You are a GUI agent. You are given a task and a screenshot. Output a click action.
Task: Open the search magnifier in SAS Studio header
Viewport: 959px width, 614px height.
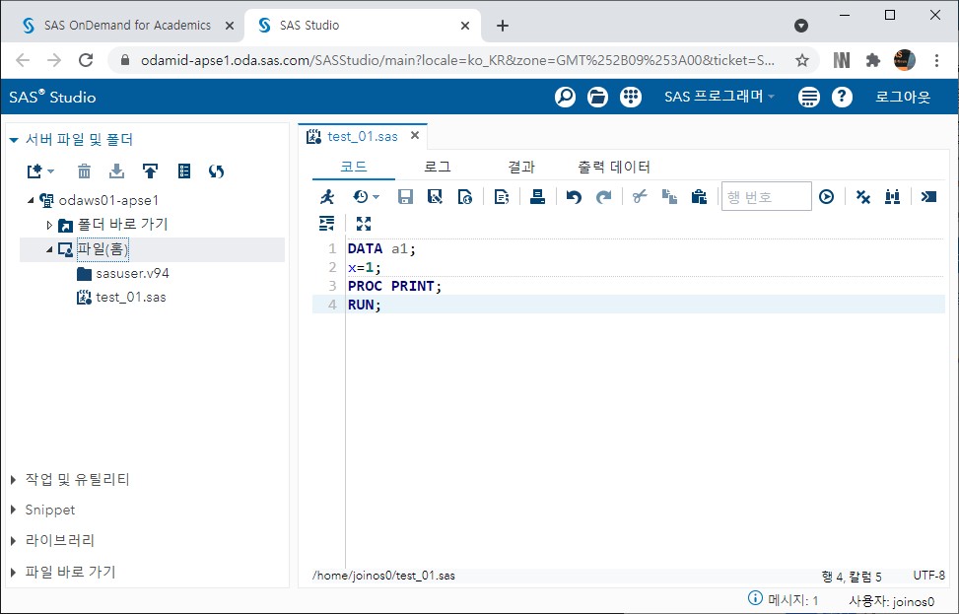565,97
